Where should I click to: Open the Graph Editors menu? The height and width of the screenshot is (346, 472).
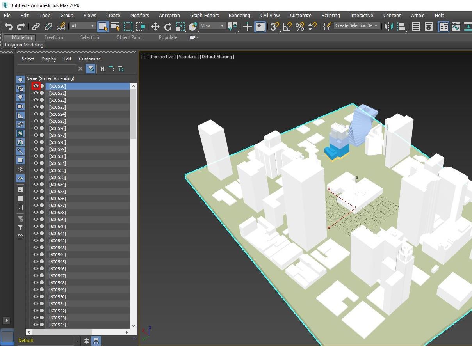point(204,15)
